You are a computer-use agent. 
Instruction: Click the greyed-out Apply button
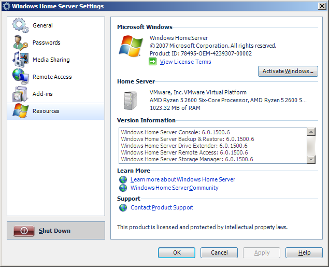tap(262, 252)
